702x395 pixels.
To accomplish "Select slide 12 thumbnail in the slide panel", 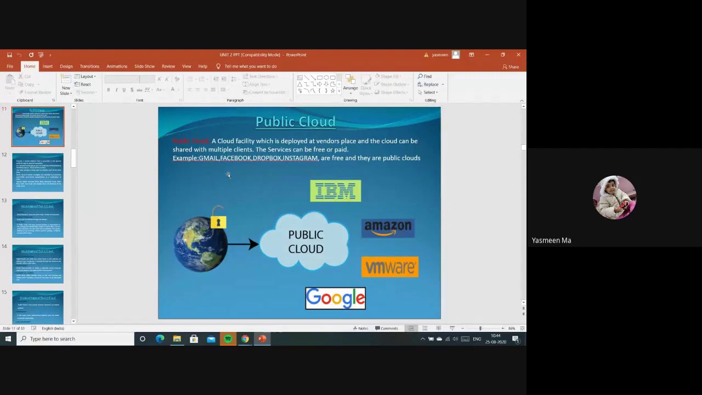I will point(38,173).
